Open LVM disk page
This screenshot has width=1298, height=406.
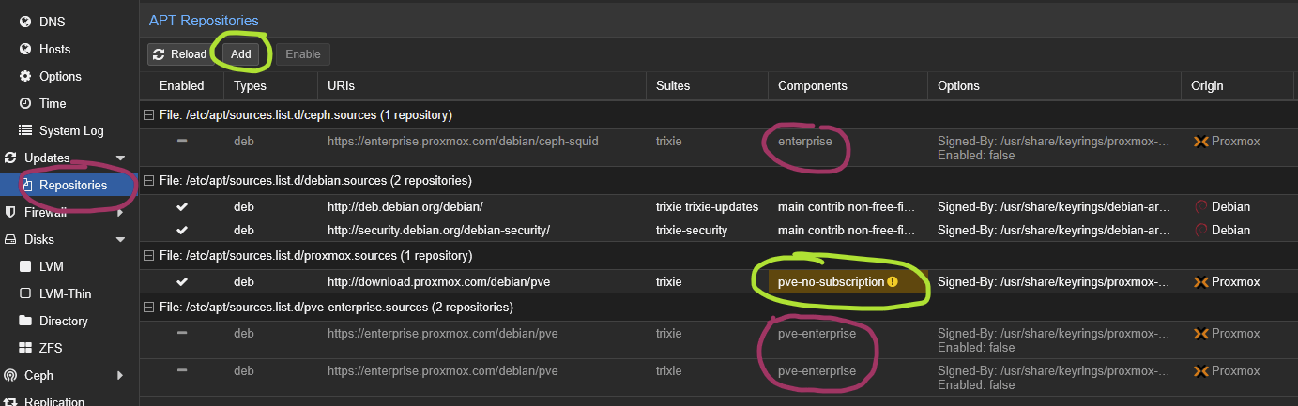52,266
